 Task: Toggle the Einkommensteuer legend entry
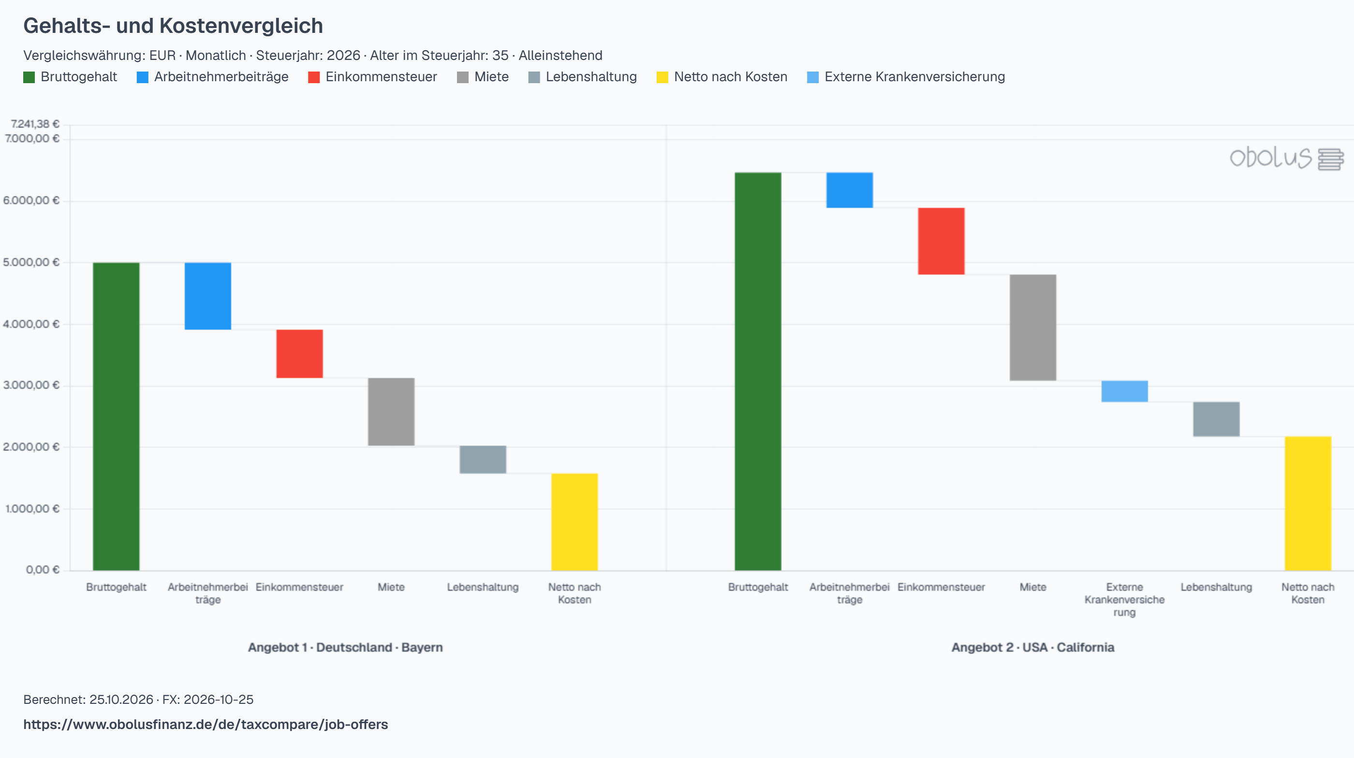tap(372, 77)
